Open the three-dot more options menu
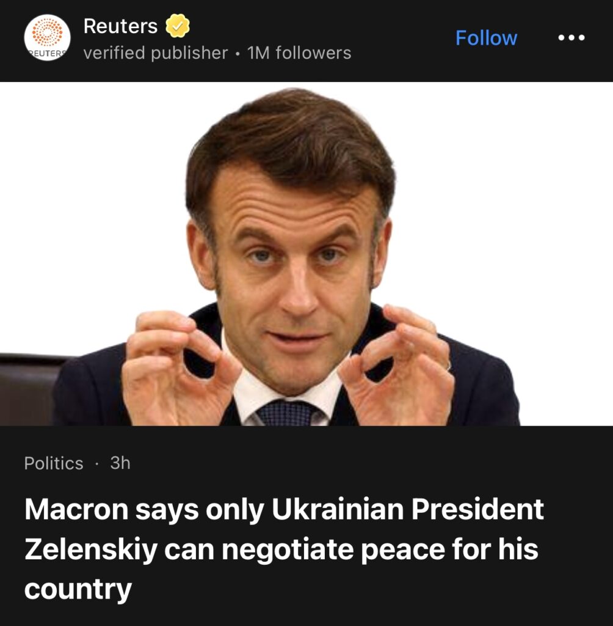The width and height of the screenshot is (613, 626). pyautogui.click(x=571, y=38)
